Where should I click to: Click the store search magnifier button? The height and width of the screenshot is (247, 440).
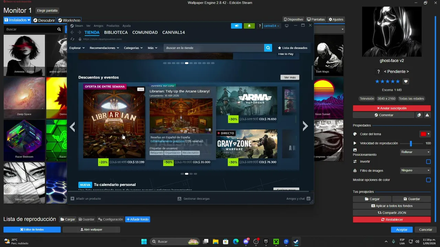[x=268, y=48]
